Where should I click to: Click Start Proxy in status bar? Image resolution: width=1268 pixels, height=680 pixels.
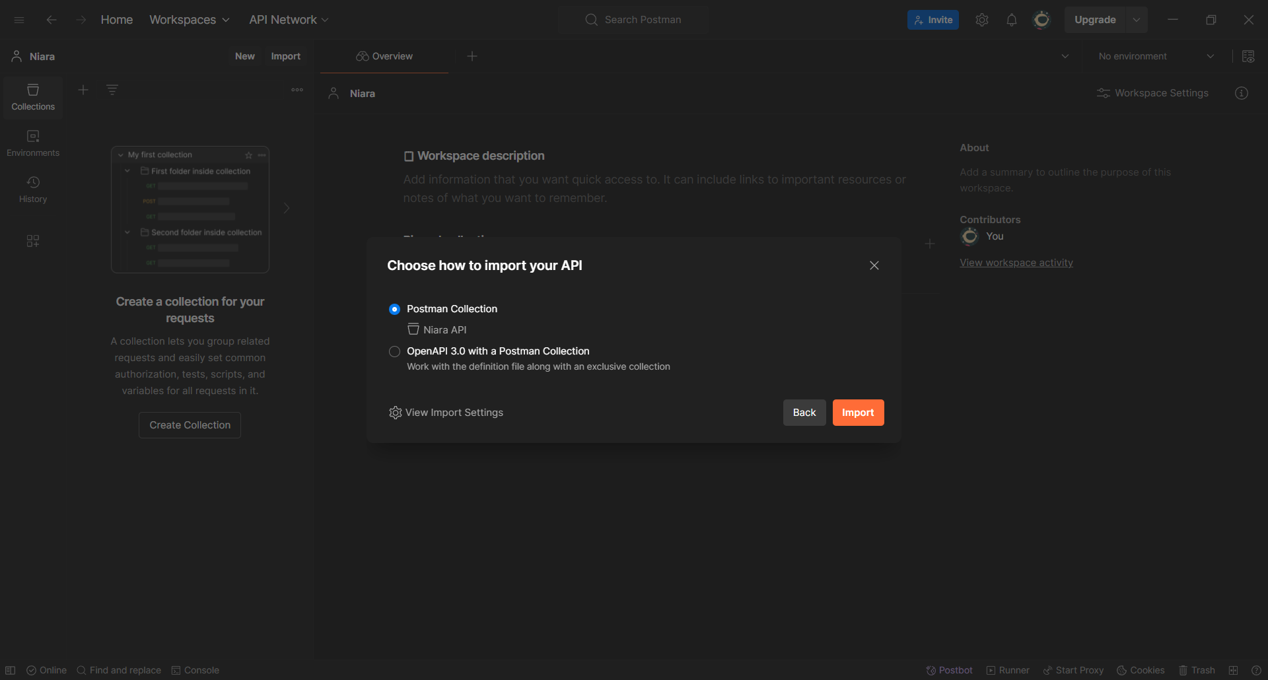coord(1073,670)
